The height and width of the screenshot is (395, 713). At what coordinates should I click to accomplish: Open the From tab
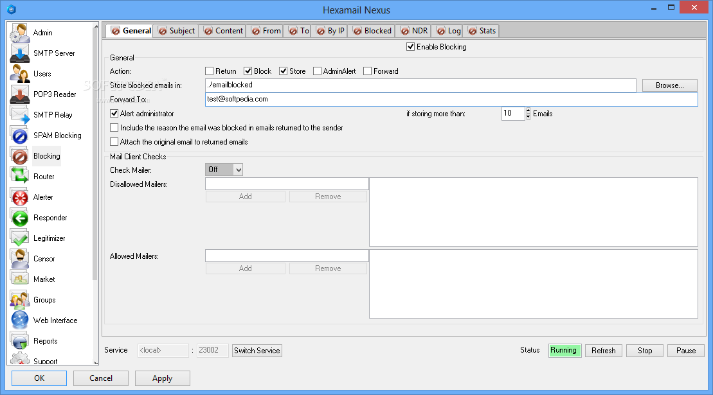266,31
